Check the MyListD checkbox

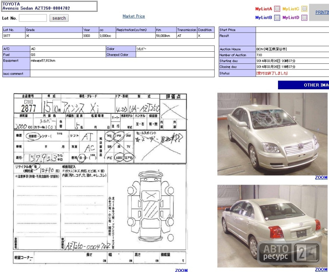(304, 18)
